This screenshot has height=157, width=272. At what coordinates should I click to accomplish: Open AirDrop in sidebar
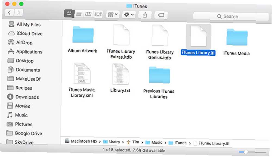click(x=20, y=42)
